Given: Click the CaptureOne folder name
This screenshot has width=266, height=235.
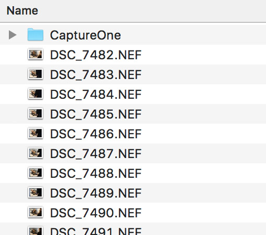Looking at the screenshot, I should pos(86,35).
